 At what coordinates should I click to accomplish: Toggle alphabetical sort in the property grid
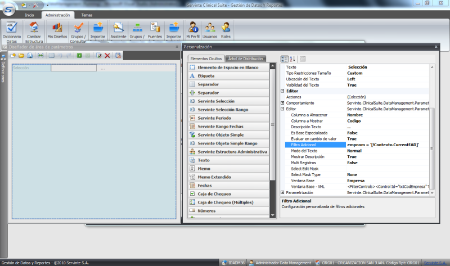292,58
